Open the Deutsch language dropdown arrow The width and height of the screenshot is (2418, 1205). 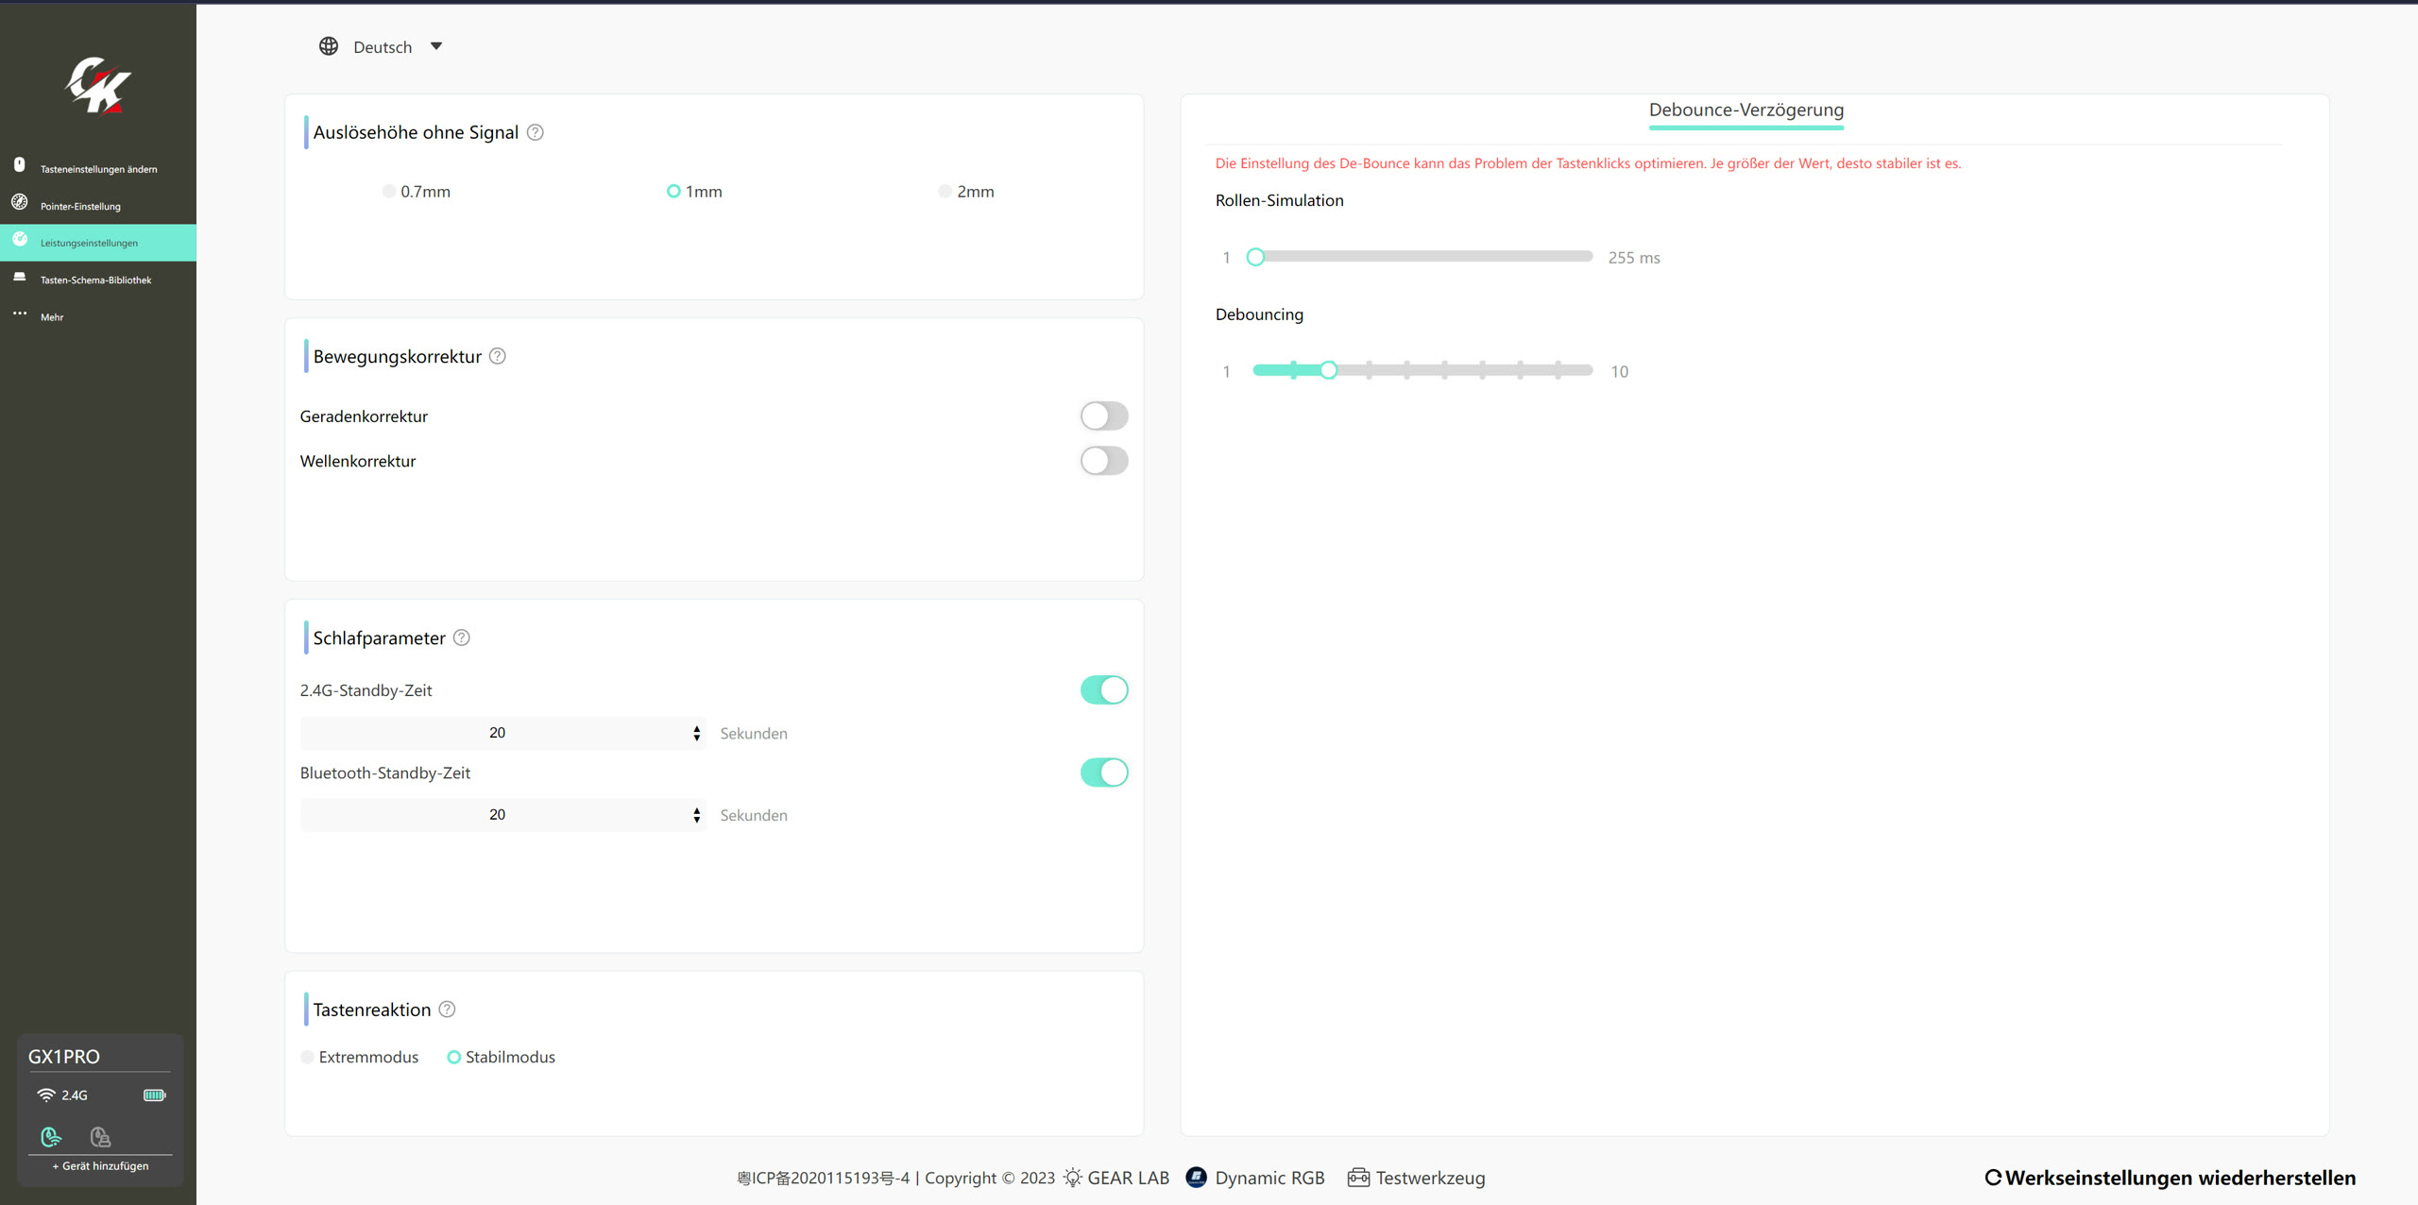[436, 46]
